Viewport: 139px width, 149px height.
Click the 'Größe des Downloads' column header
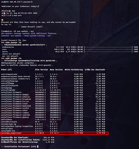[x=95, y=70]
